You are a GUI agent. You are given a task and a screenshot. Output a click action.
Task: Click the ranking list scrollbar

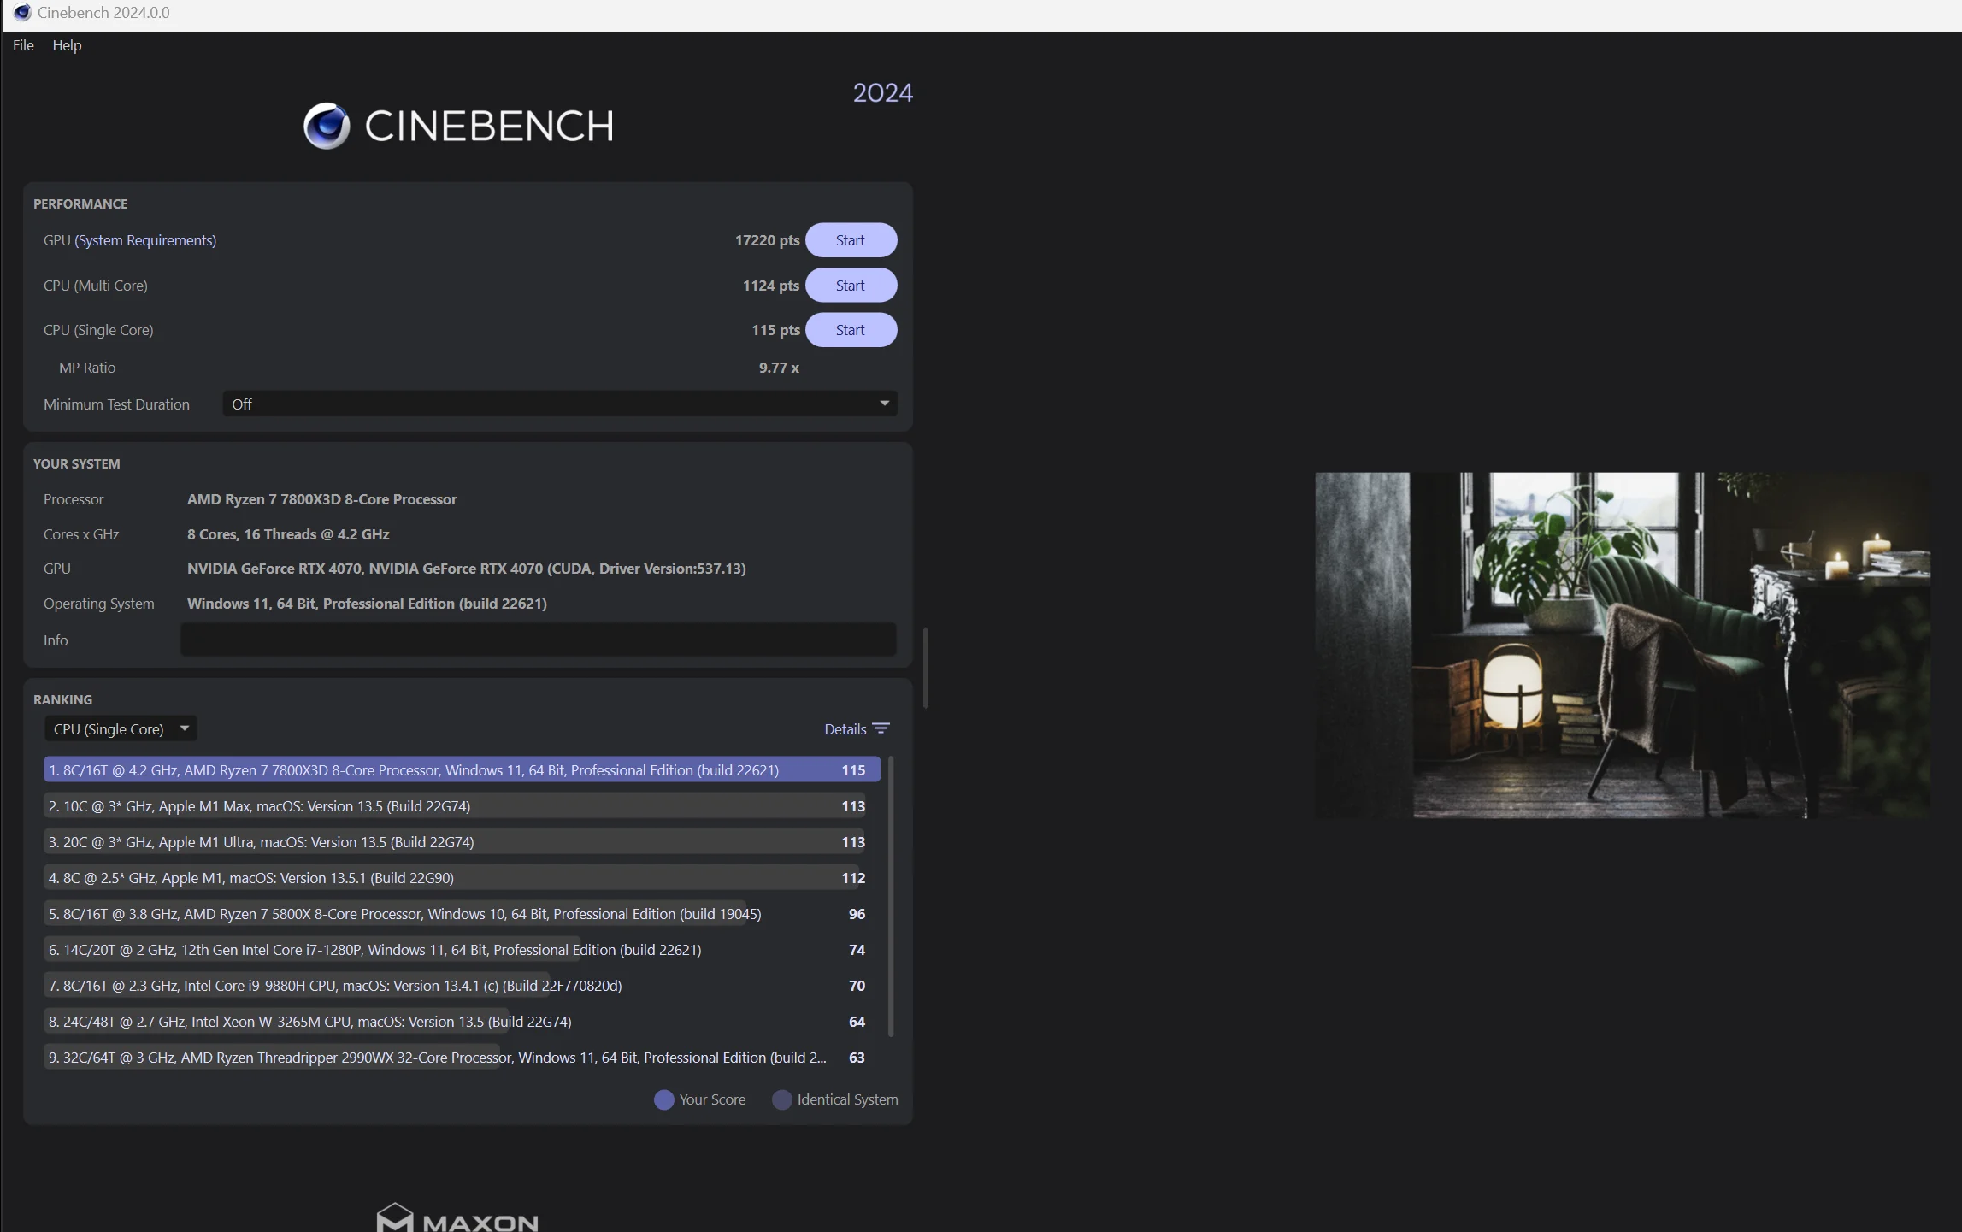(891, 895)
